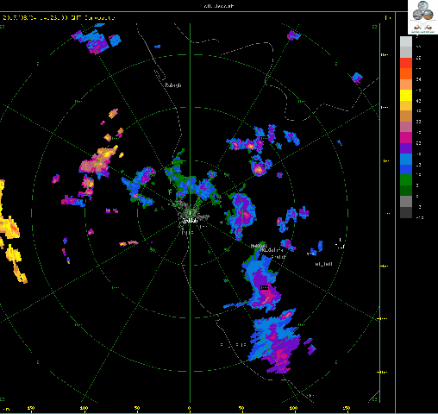Click the lightest gray top legend swatch
This screenshot has width=438, height=414.
pyautogui.click(x=406, y=41)
